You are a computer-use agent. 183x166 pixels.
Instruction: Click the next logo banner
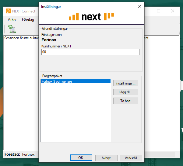click(91, 17)
